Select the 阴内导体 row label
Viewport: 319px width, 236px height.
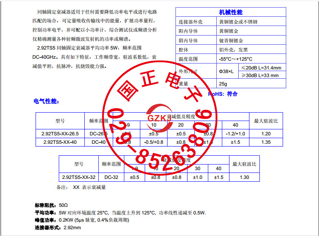188,40
